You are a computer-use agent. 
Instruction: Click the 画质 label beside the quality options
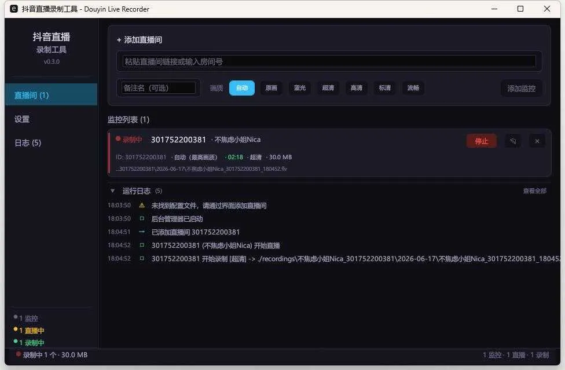216,88
